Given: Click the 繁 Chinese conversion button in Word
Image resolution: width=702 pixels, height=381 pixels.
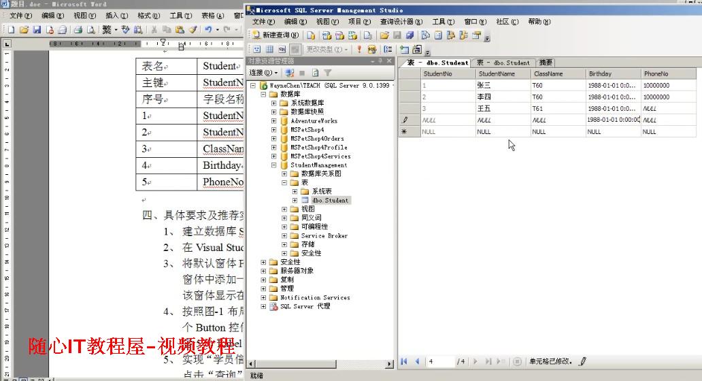Looking at the screenshot, I should [x=107, y=29].
